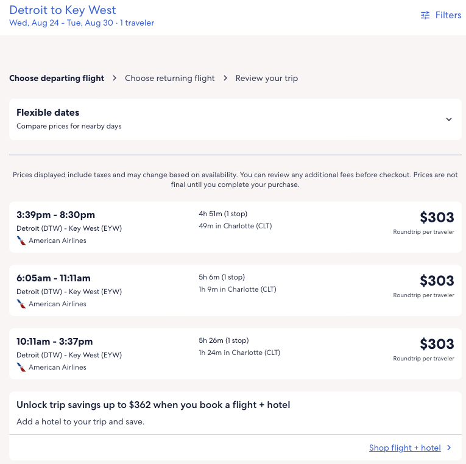Image resolution: width=466 pixels, height=464 pixels.
Task: Click breadcrumb arrow after Choose departing flight
Action: (115, 78)
